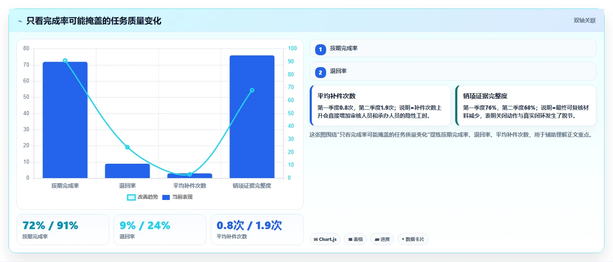Click the 当前表现 legend color swatch
Screen dimensions: 613x262
166,197
